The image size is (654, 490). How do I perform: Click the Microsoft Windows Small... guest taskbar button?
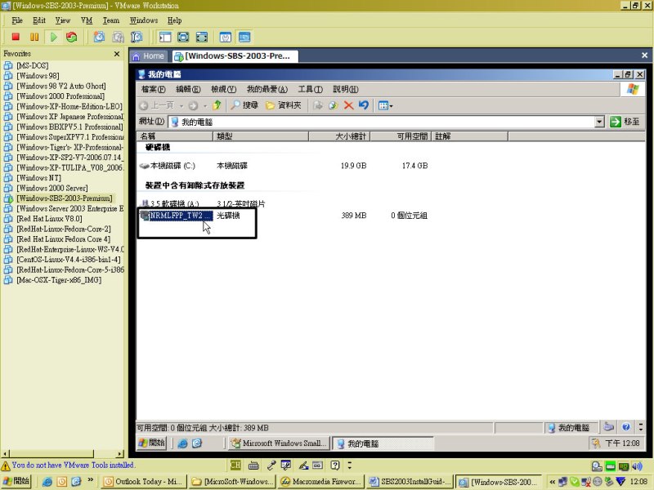280,443
